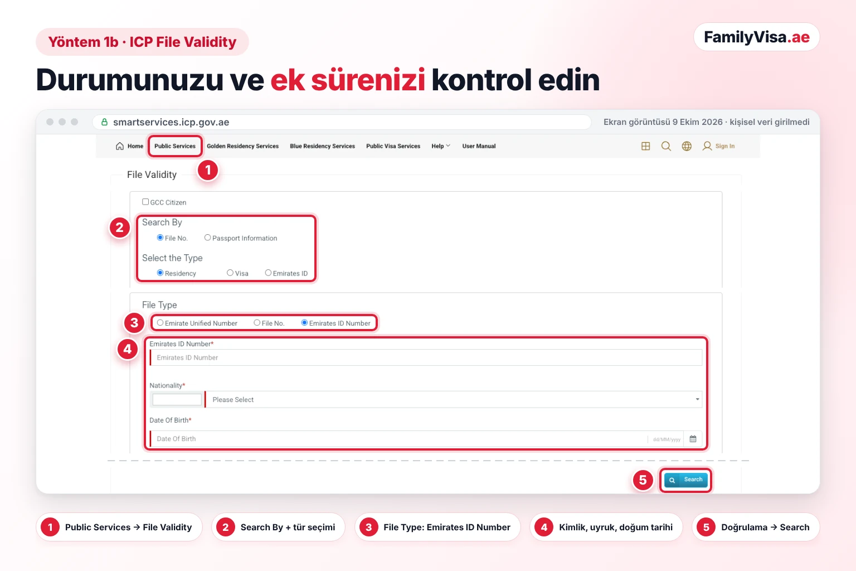This screenshot has width=856, height=571.
Task: Select the Residency type radio
Action: 160,273
